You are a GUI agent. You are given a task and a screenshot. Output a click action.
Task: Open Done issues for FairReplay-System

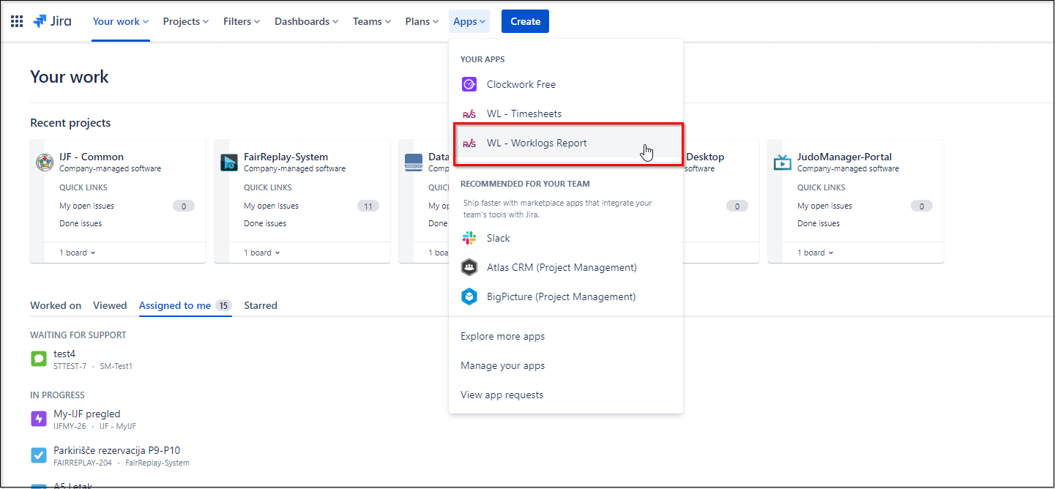(x=265, y=223)
